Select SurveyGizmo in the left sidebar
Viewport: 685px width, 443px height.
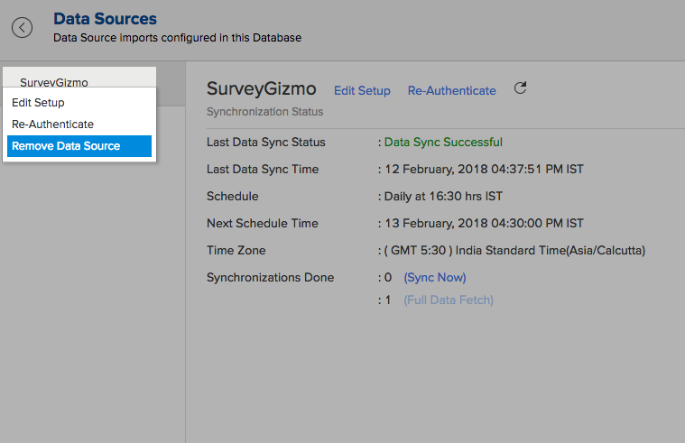[54, 82]
